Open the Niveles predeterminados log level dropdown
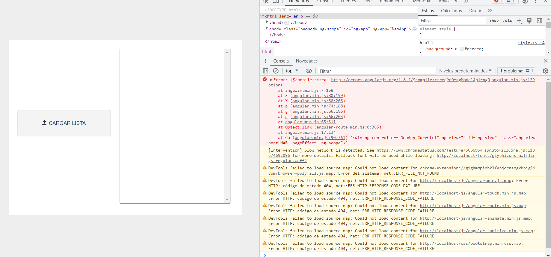 (x=465, y=71)
